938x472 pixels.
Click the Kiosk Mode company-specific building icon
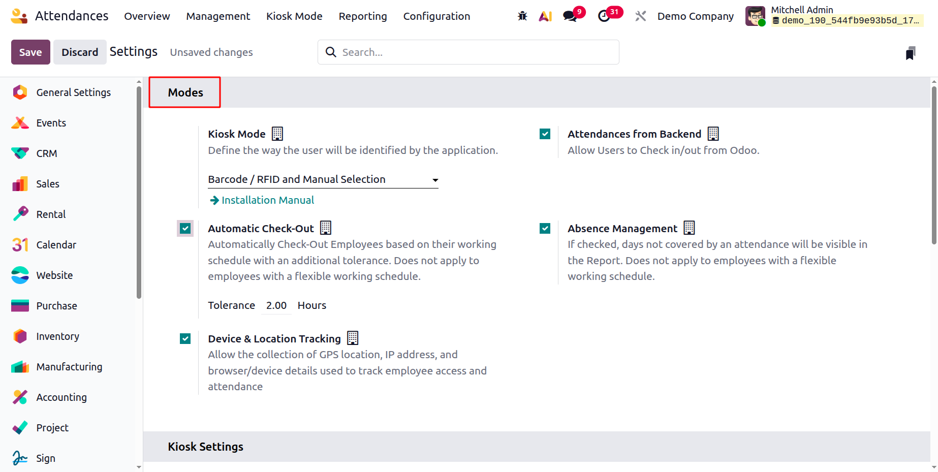pos(277,134)
